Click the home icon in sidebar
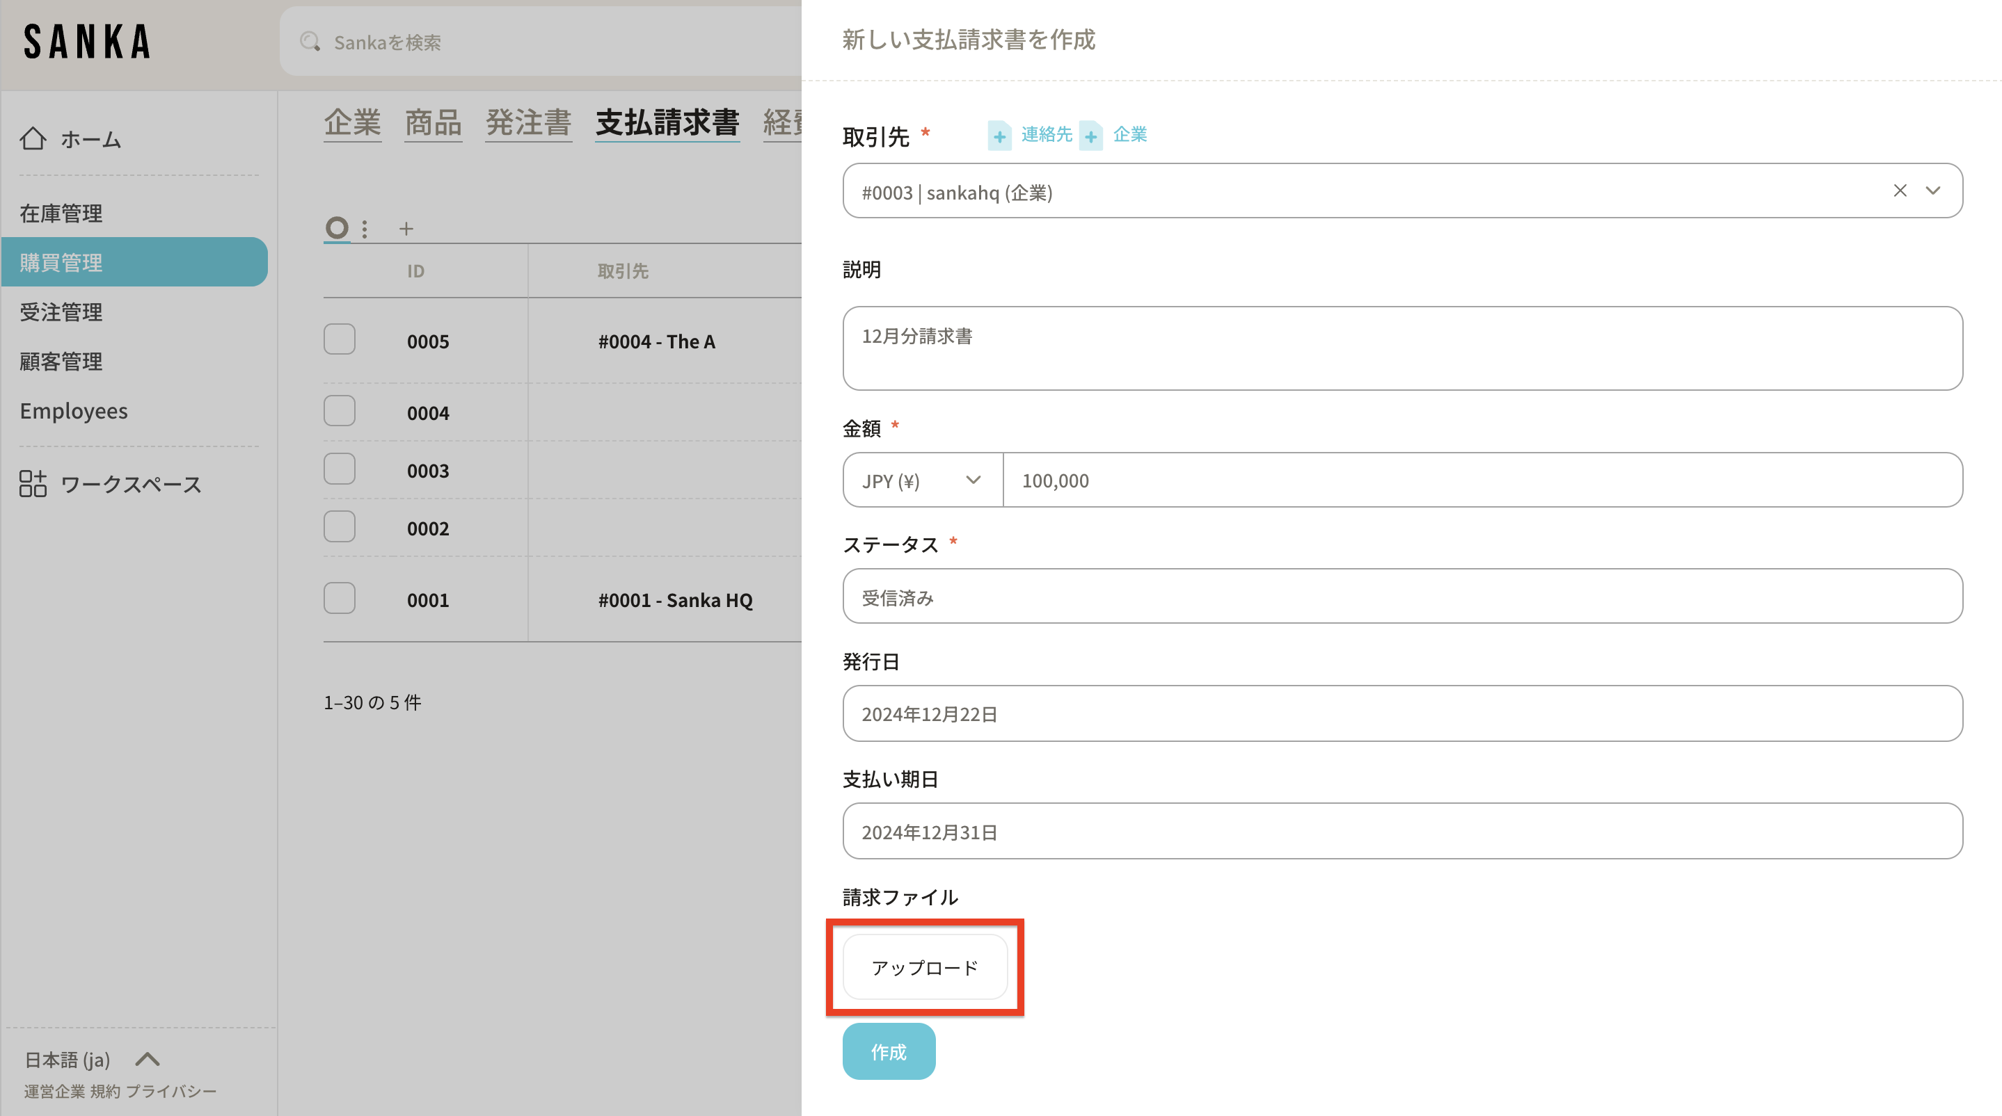Viewport: 2002px width, 1116px height. [33, 138]
